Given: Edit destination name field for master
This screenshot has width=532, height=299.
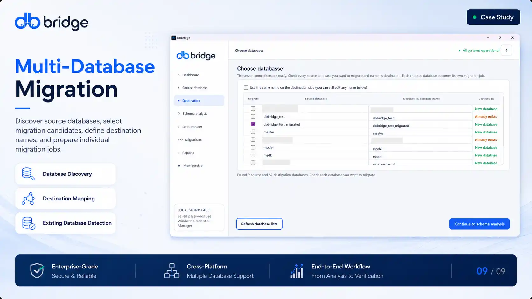Looking at the screenshot, I should (x=420, y=133).
